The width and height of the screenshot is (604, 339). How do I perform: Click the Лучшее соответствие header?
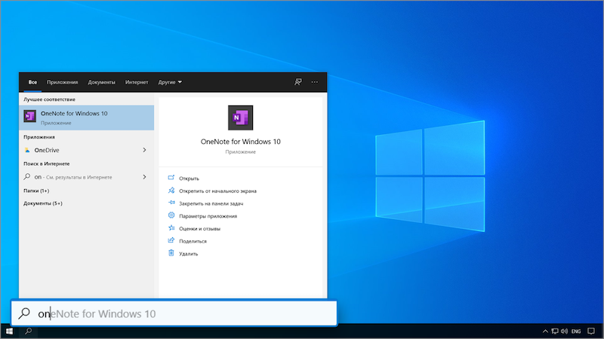(49, 99)
